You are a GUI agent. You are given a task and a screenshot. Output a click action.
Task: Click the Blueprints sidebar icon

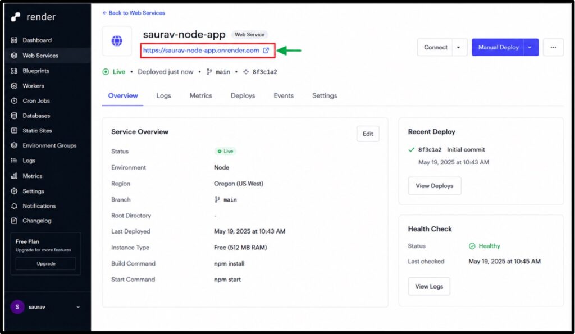[14, 71]
